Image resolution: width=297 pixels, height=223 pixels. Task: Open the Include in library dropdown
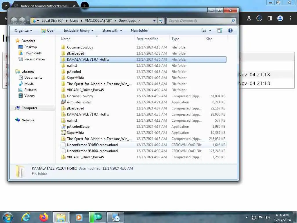coord(79,30)
